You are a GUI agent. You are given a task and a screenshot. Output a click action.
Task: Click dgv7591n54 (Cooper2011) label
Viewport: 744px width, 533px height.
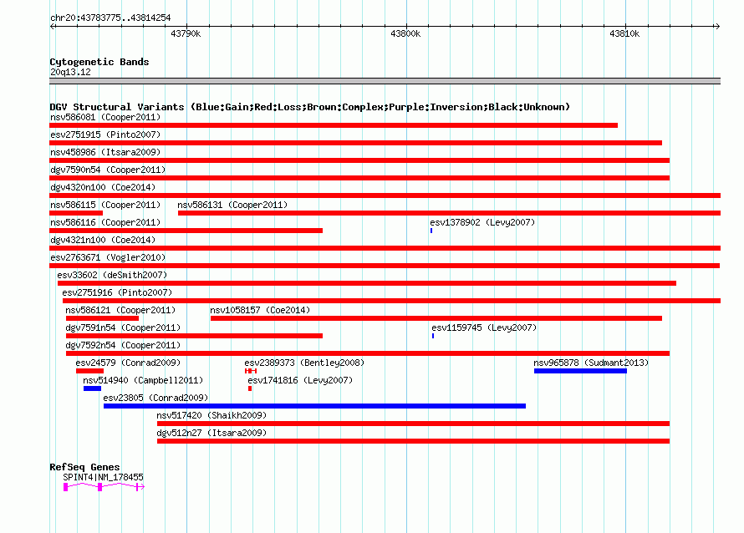(x=123, y=327)
